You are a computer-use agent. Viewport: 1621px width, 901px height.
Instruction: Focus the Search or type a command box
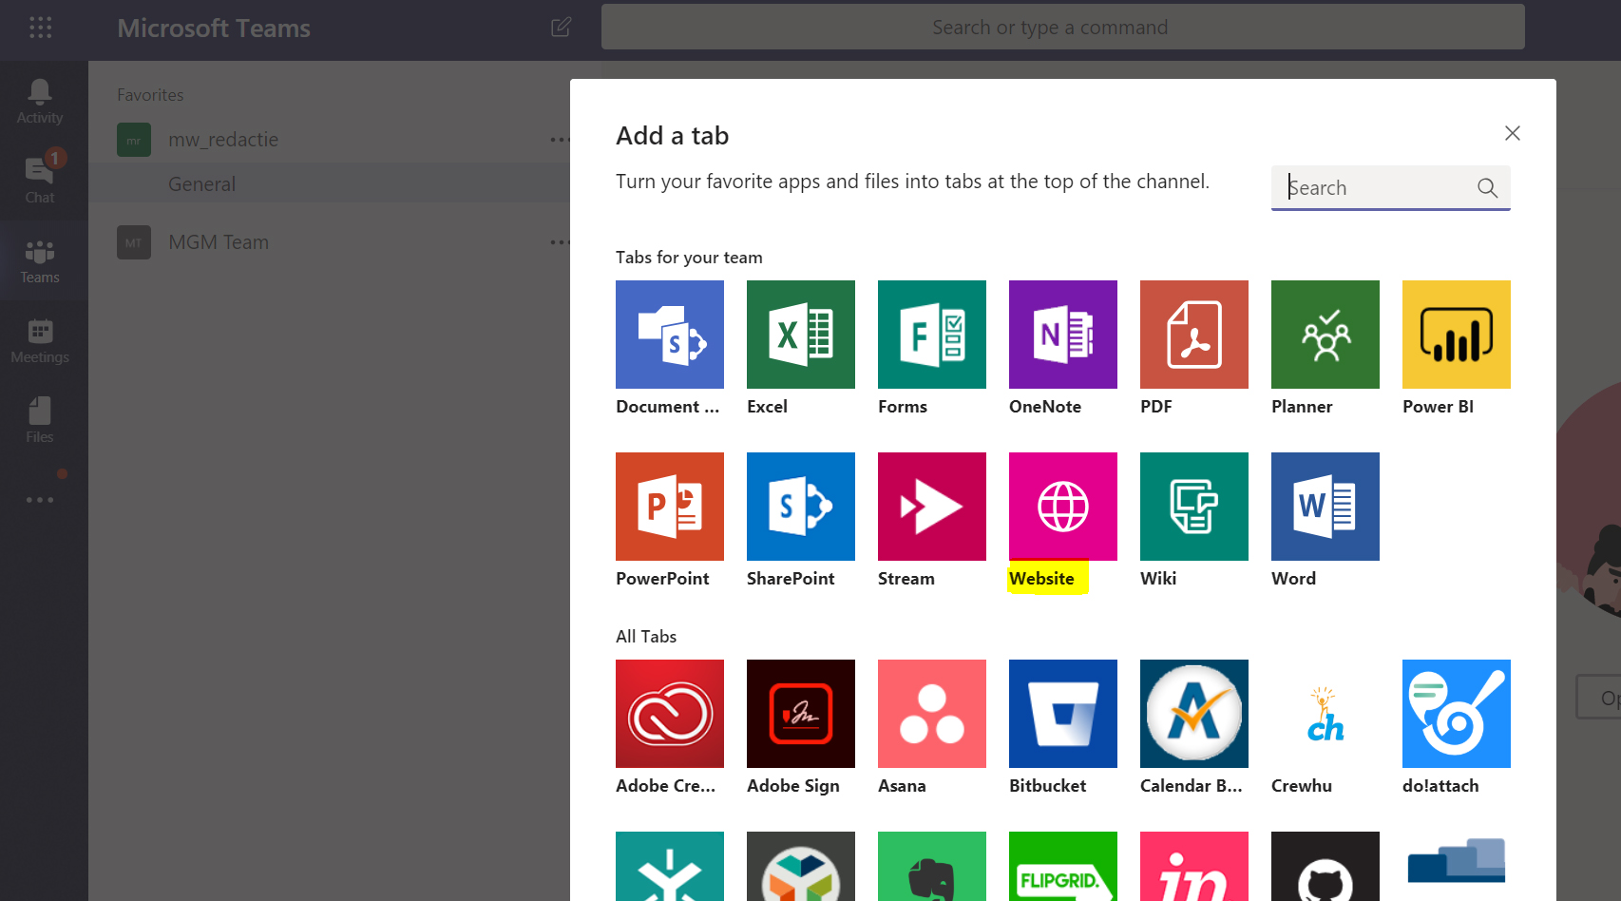tap(1063, 27)
